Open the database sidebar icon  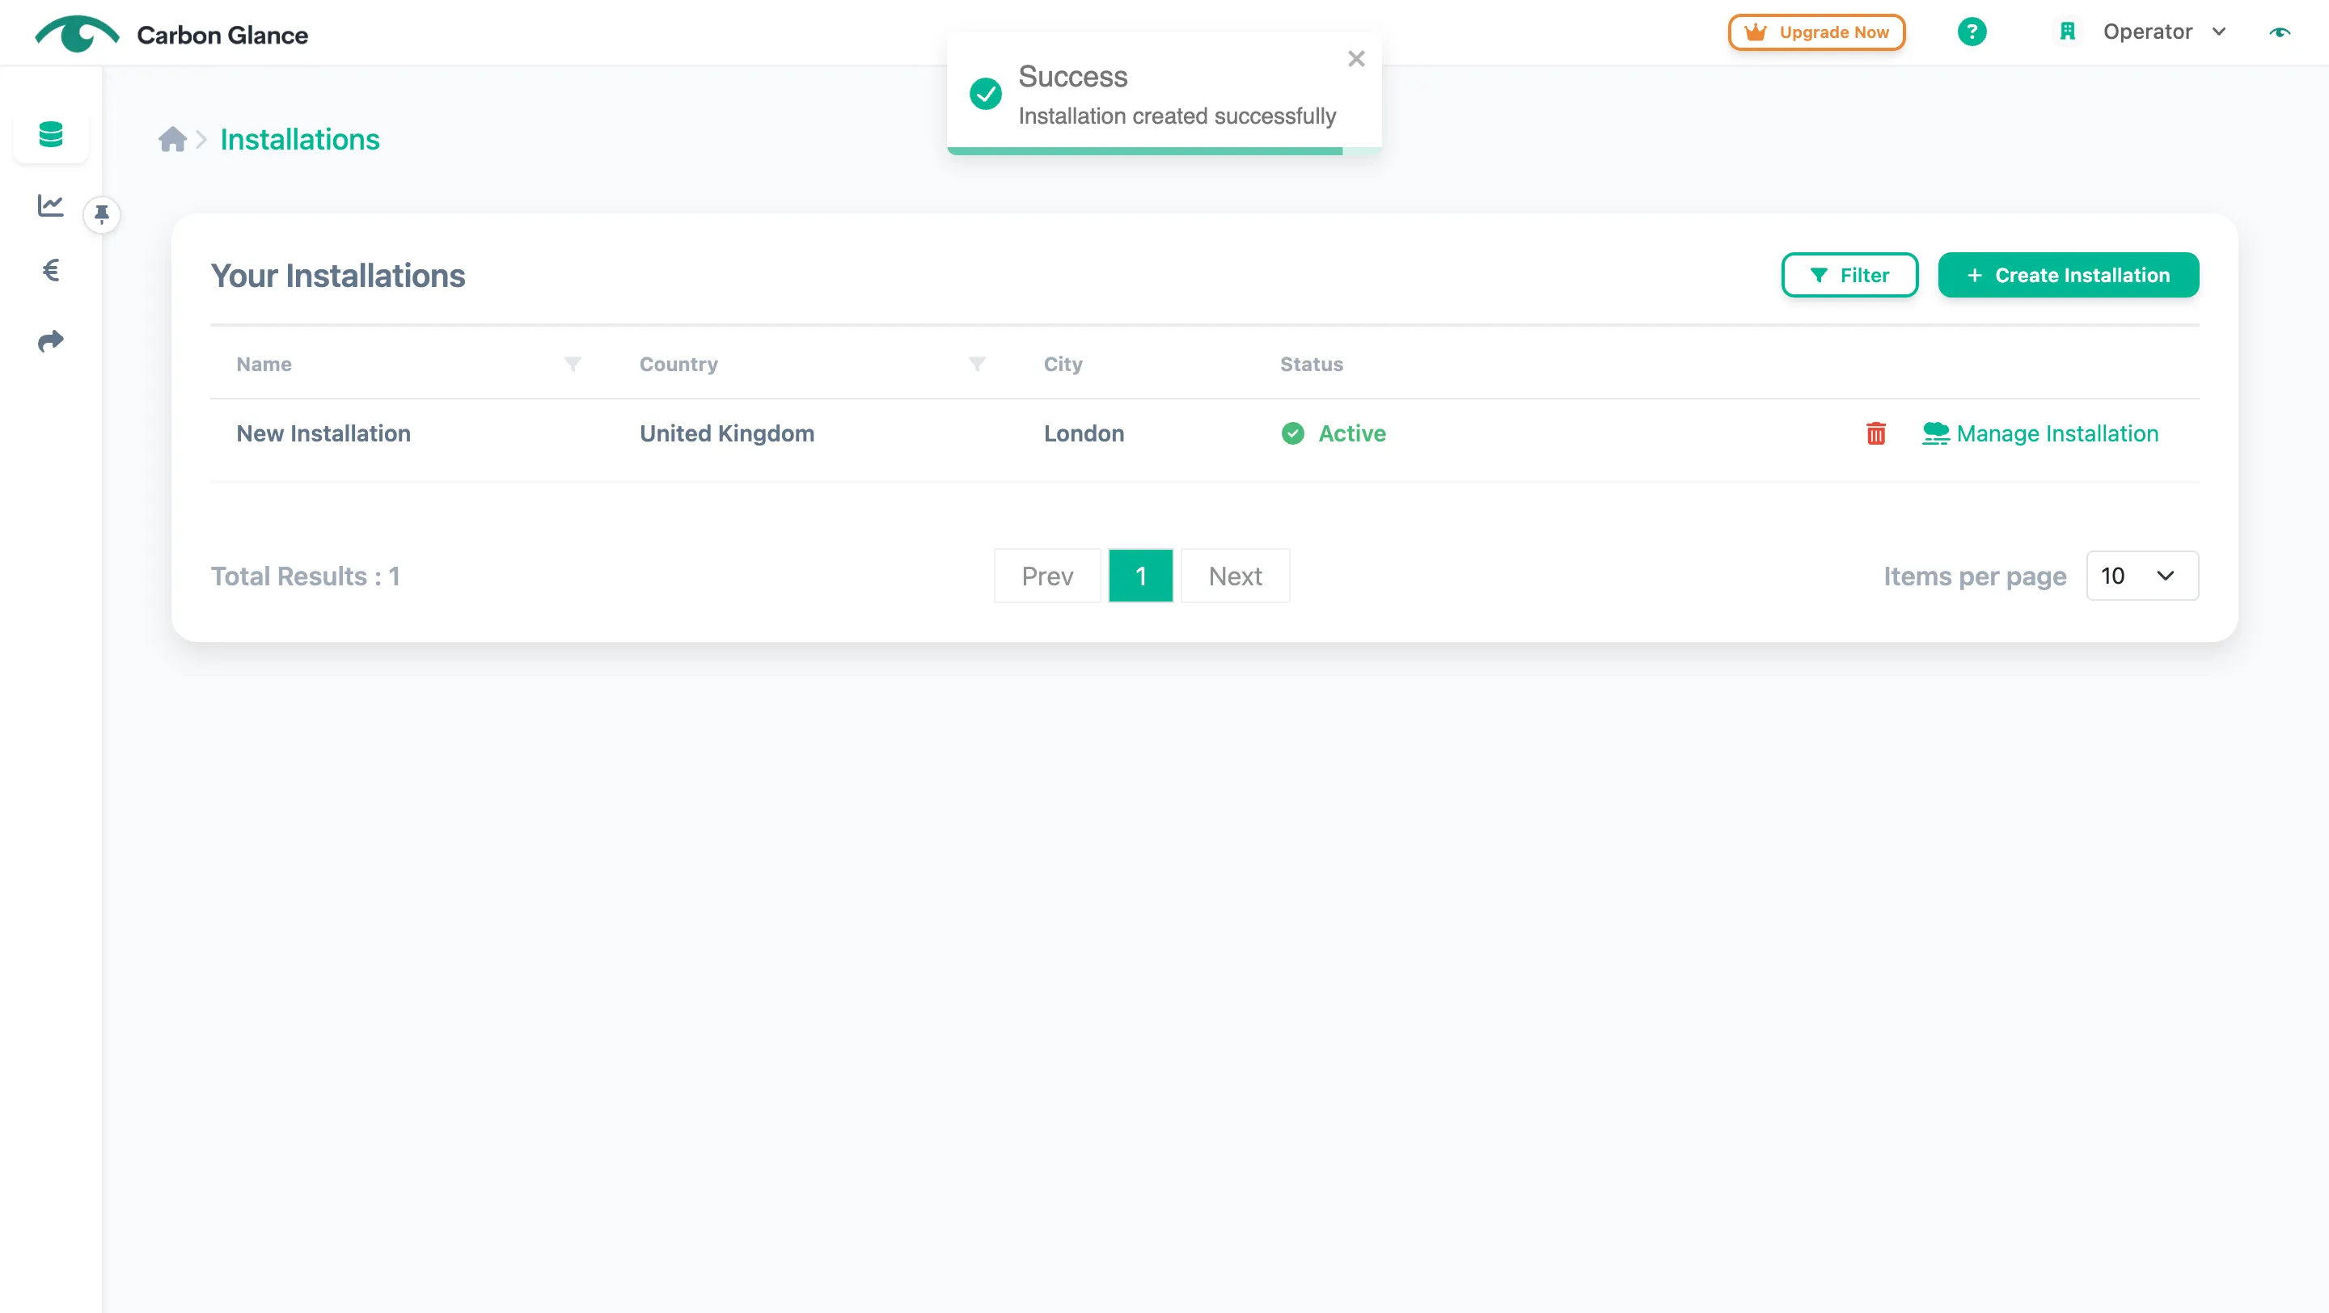click(51, 135)
